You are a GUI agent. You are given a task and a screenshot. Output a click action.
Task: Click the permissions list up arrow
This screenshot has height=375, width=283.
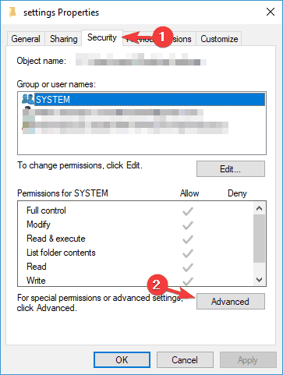pyautogui.click(x=259, y=208)
